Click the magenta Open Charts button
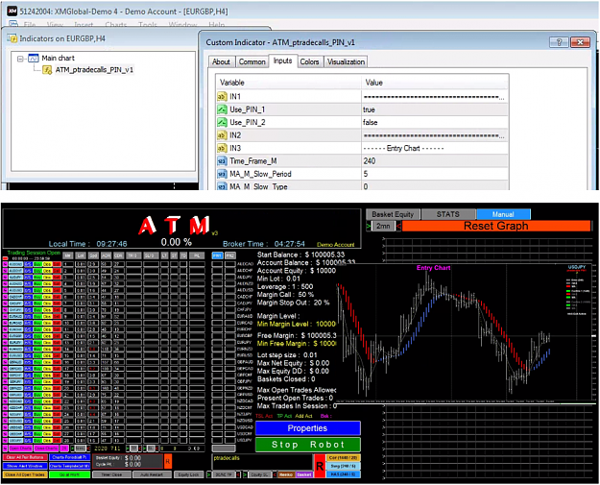 21,449
